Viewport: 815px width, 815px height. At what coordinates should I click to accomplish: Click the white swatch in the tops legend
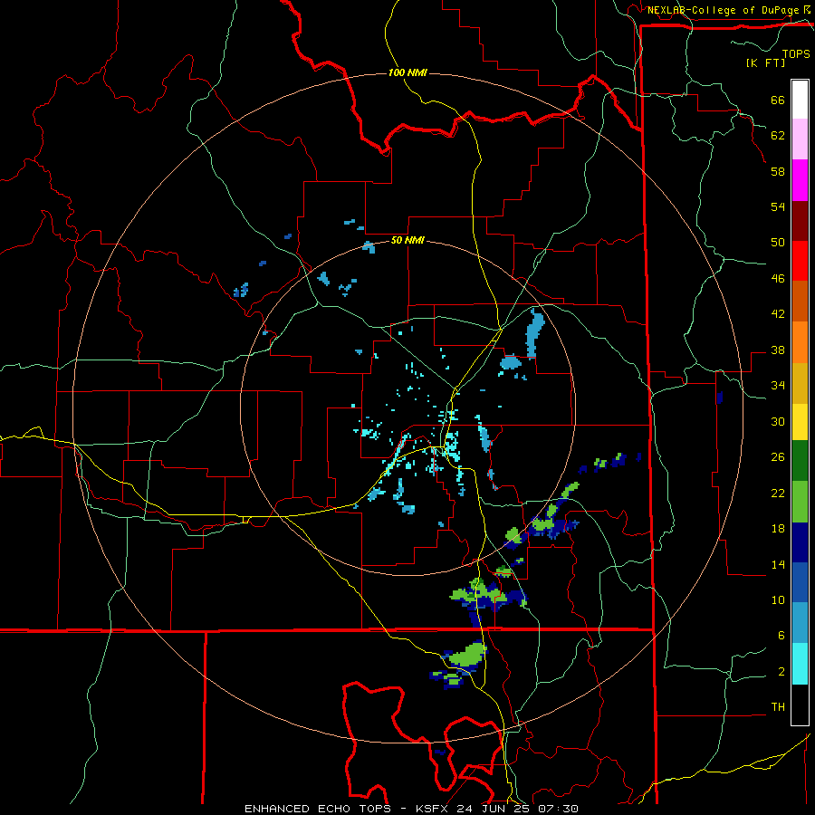coord(800,100)
